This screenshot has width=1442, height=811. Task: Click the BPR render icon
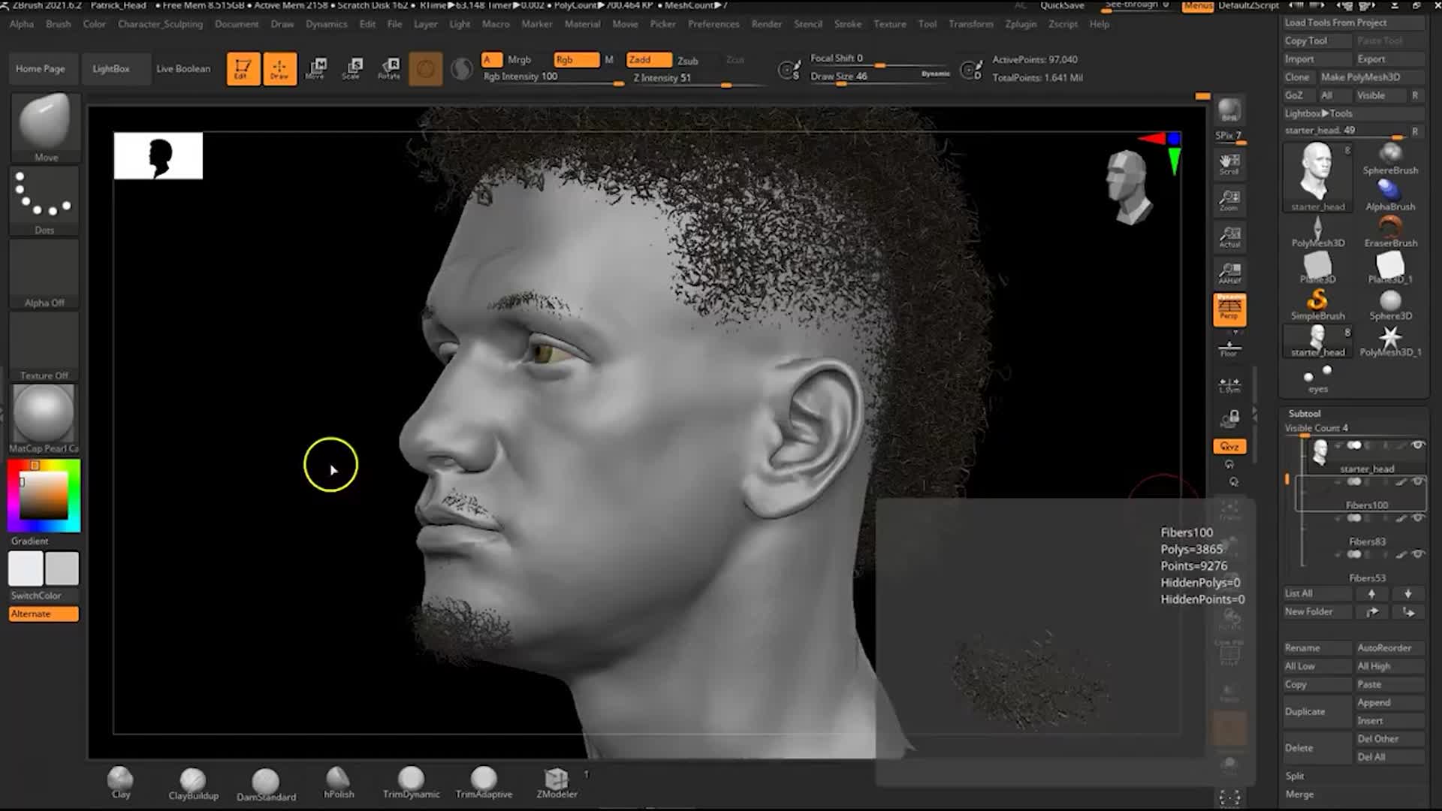tap(1229, 110)
